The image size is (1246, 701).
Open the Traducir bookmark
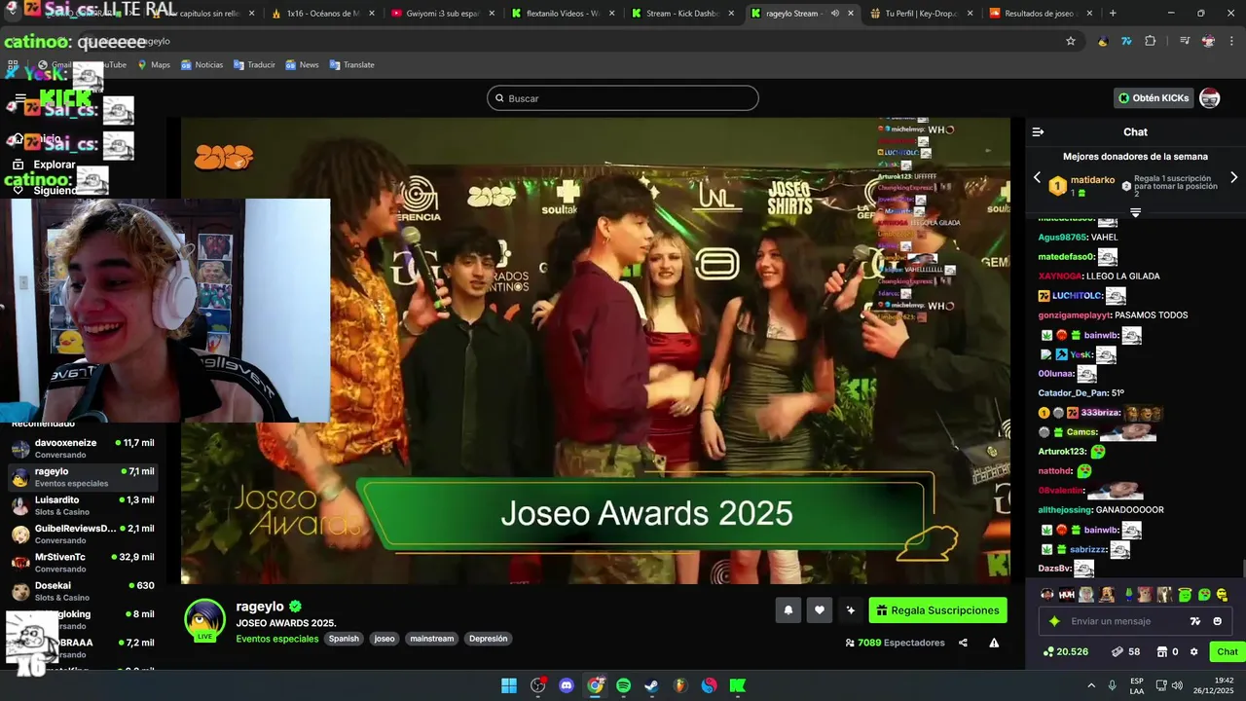pyautogui.click(x=254, y=65)
